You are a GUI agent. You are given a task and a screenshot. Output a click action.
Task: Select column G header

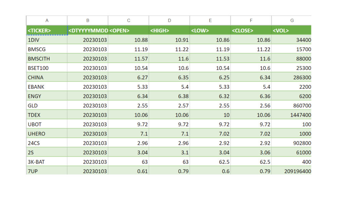point(291,20)
